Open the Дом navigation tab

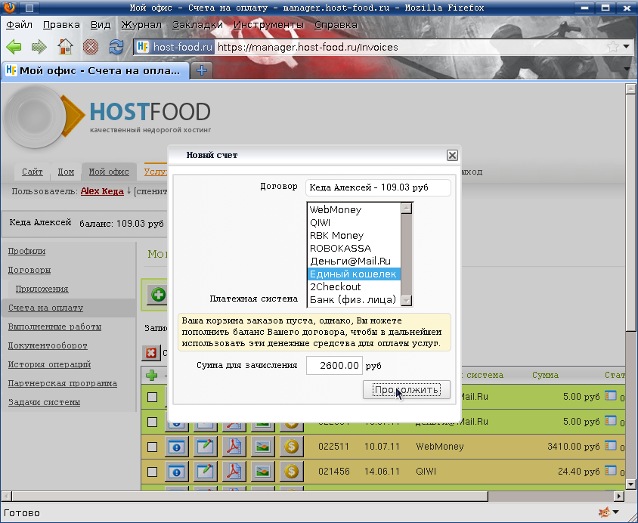pyautogui.click(x=66, y=172)
